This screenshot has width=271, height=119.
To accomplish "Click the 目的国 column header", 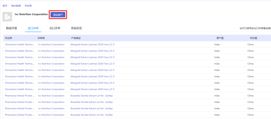I will [x=253, y=38].
